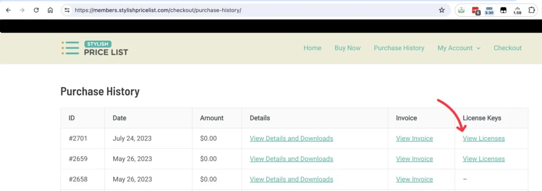Select the order ID #2658 cell
Screen dimensions: 542x191
pos(83,179)
